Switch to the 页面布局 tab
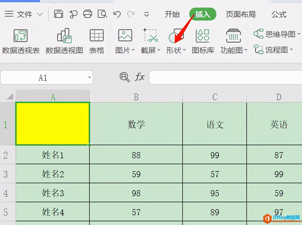302x225 pixels. 241,14
